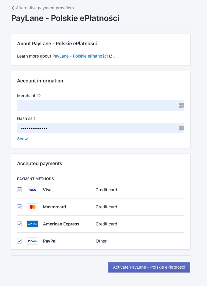Image resolution: width=207 pixels, height=286 pixels.
Task: Click 'Credit card' text in the Visa row
Action: click(106, 190)
